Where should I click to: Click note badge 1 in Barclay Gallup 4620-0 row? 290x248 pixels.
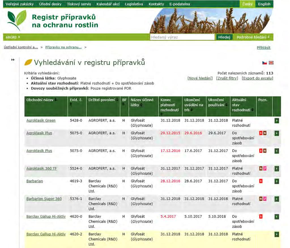(x=261, y=216)
